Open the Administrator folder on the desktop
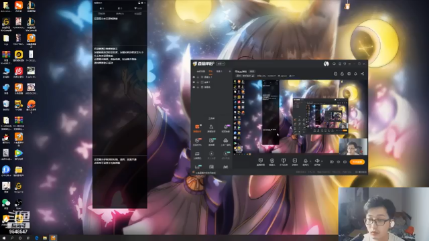 (6, 7)
